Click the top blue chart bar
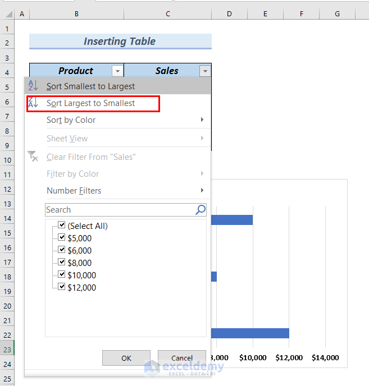This screenshot has height=386, width=369. tap(232, 220)
